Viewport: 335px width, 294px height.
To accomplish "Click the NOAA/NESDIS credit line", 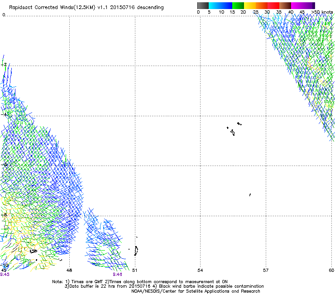I will (x=196, y=291).
